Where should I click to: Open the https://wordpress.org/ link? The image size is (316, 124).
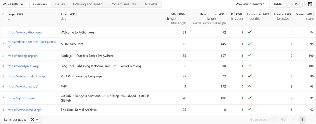click(x=23, y=66)
